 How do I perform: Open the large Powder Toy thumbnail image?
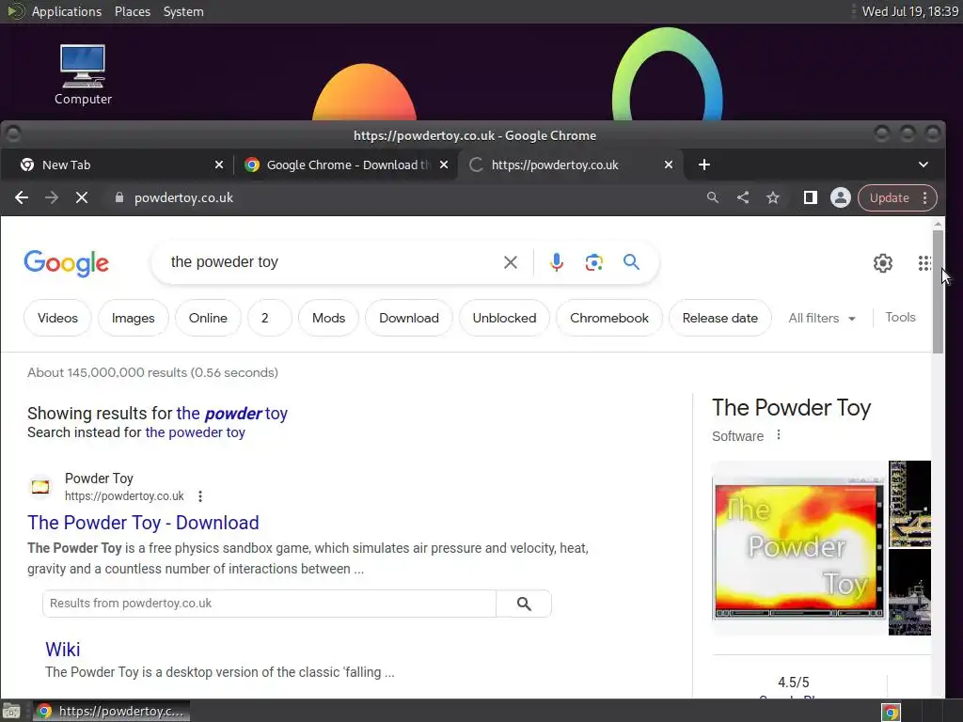(x=799, y=548)
